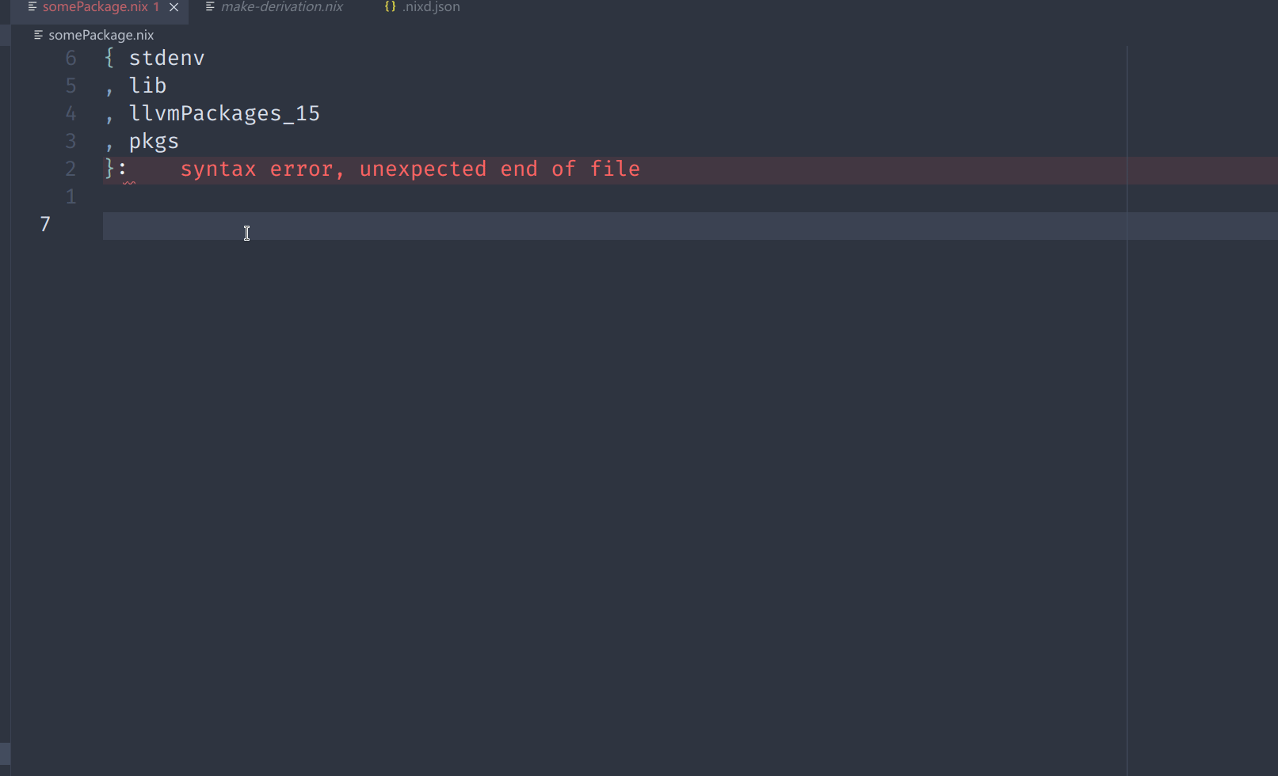Click the breadcrumb file icon beside somePackage.nix
The image size is (1278, 776).
coord(38,35)
